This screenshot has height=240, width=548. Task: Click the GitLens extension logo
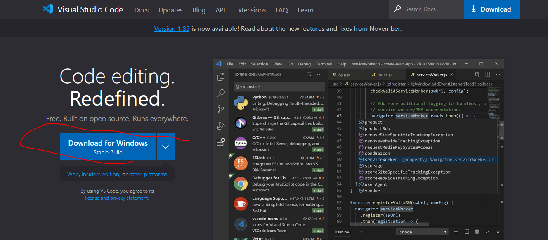[x=241, y=123]
